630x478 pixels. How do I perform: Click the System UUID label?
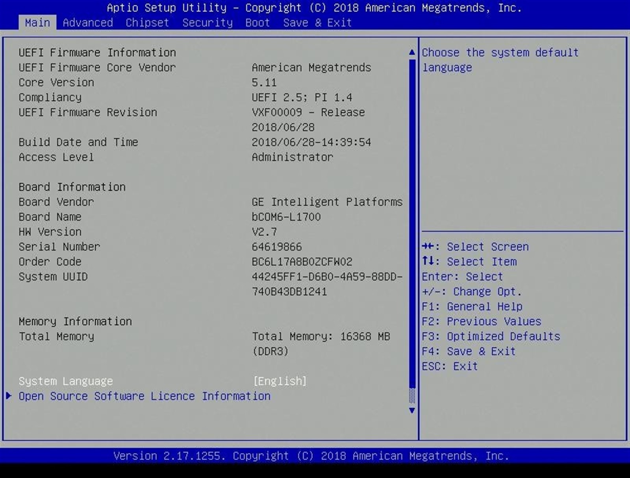click(x=53, y=276)
